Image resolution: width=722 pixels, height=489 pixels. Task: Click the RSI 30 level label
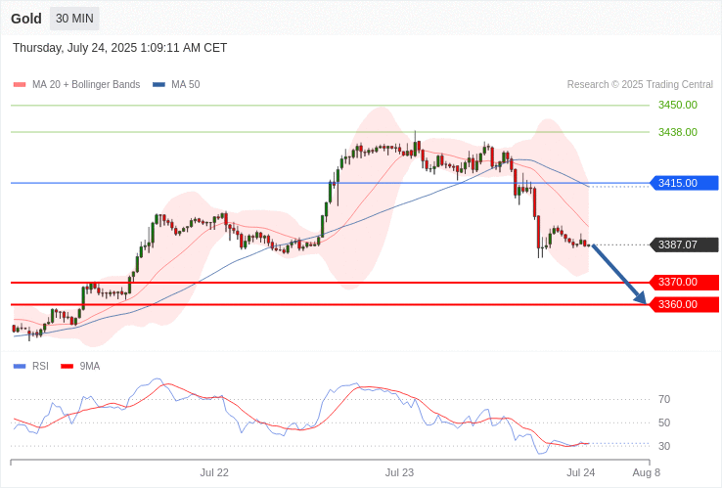coord(664,446)
